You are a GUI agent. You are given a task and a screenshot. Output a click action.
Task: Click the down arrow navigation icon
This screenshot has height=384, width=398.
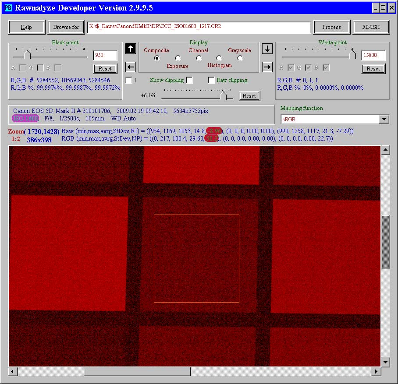pos(267,49)
